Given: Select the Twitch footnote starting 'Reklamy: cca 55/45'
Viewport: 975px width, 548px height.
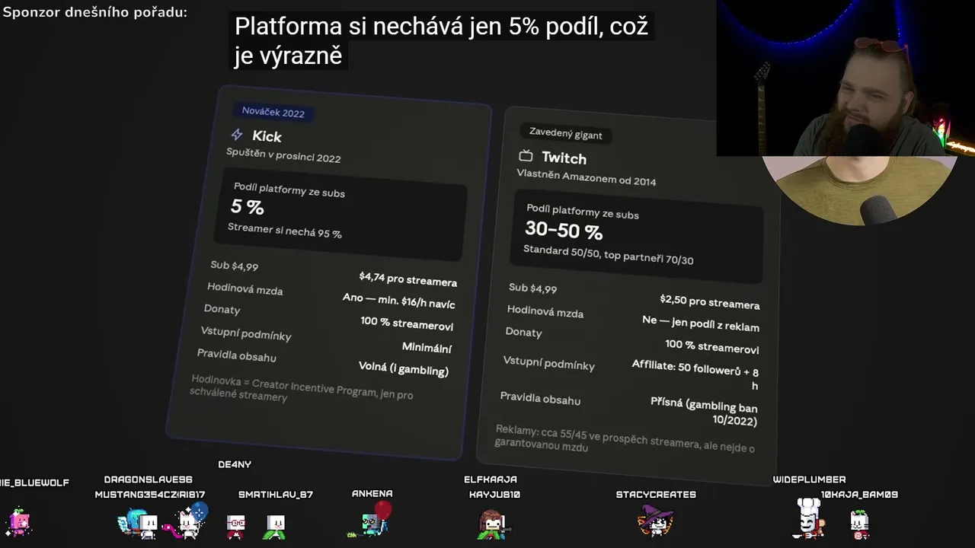Looking at the screenshot, I should pyautogui.click(x=625, y=439).
